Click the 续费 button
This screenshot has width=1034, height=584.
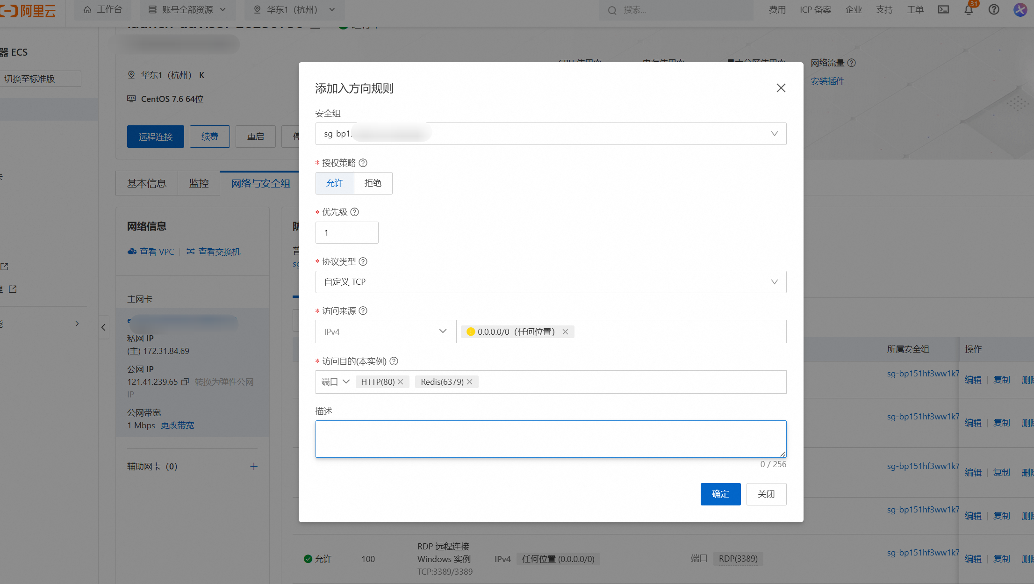210,137
